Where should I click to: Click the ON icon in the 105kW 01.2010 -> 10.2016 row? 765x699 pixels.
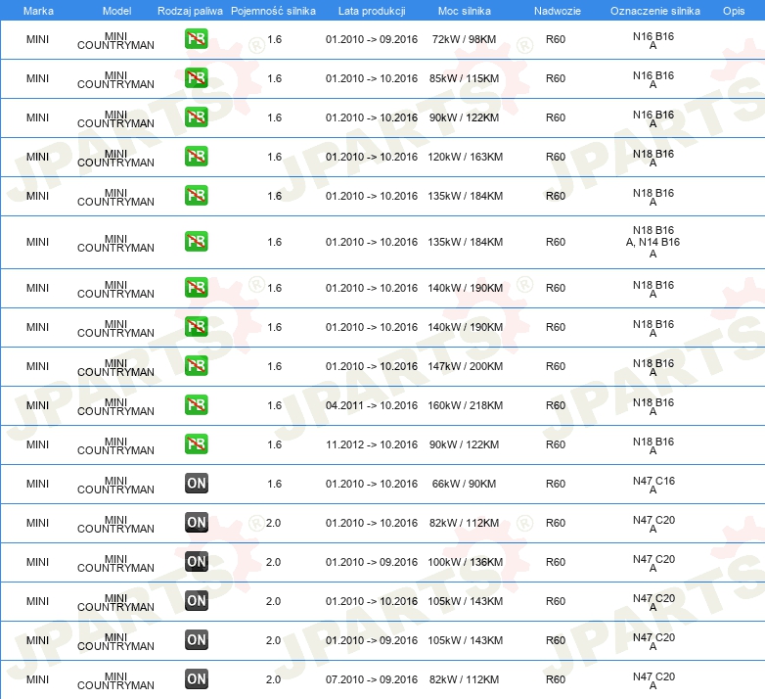[196, 601]
